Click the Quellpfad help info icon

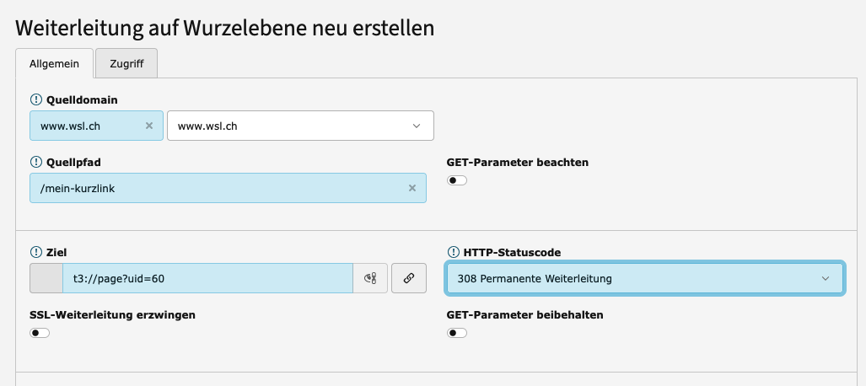[35, 162]
